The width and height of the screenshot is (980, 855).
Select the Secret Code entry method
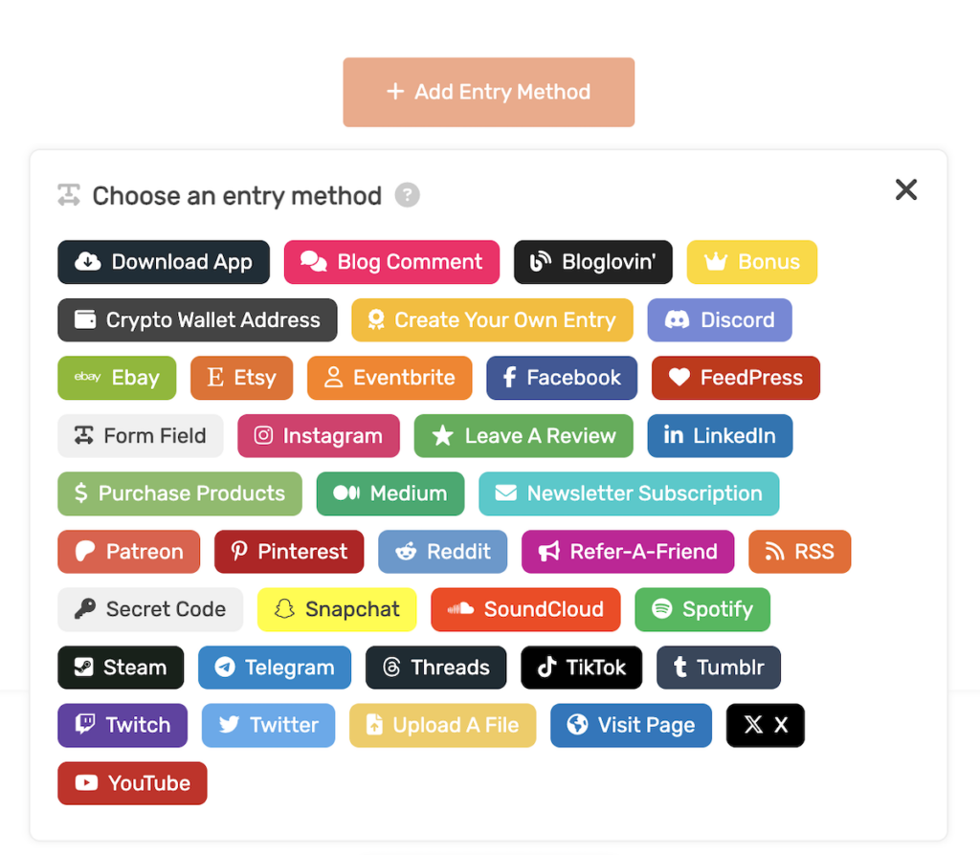149,609
